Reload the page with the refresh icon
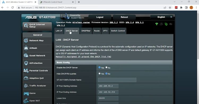Viewport: 199px width, 104px height. pos(12,8)
